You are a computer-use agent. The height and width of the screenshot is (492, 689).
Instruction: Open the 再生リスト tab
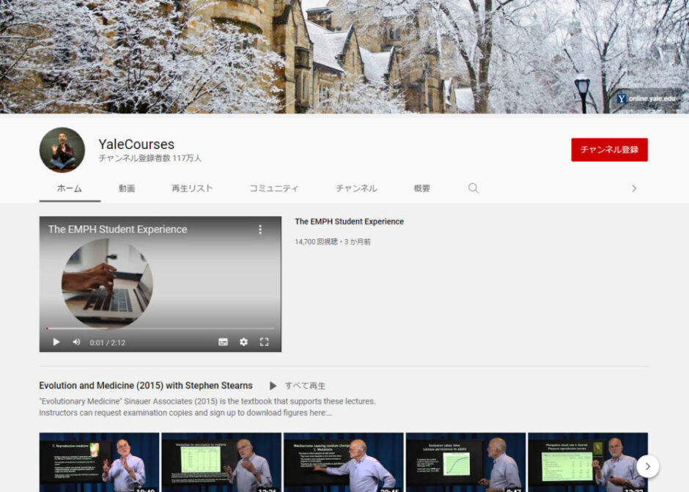(x=192, y=188)
